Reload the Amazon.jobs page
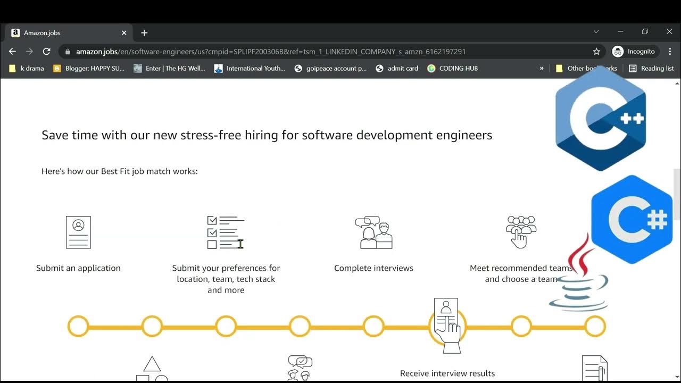 [x=47, y=52]
